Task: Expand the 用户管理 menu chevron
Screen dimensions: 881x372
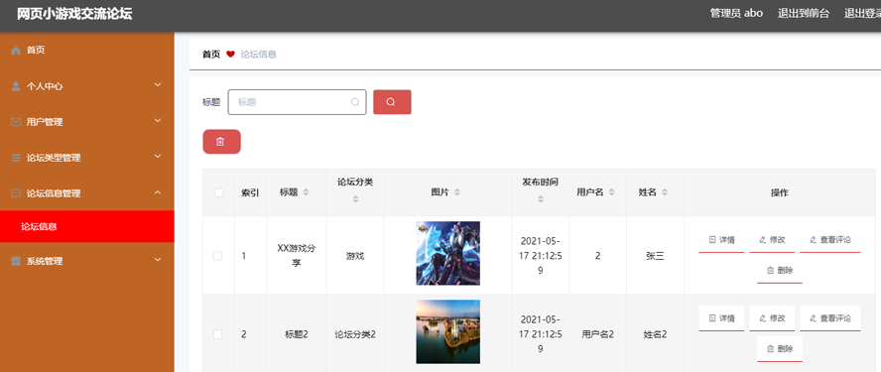Action: click(x=158, y=120)
